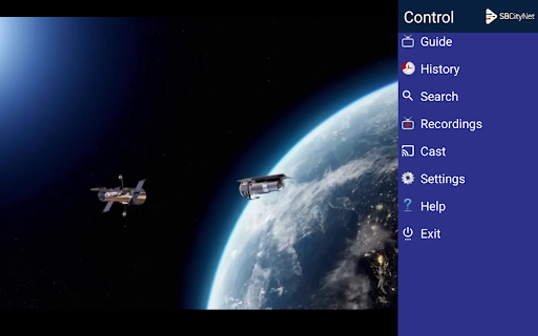Select the Search menu entry
The image size is (538, 336).
pyautogui.click(x=468, y=96)
